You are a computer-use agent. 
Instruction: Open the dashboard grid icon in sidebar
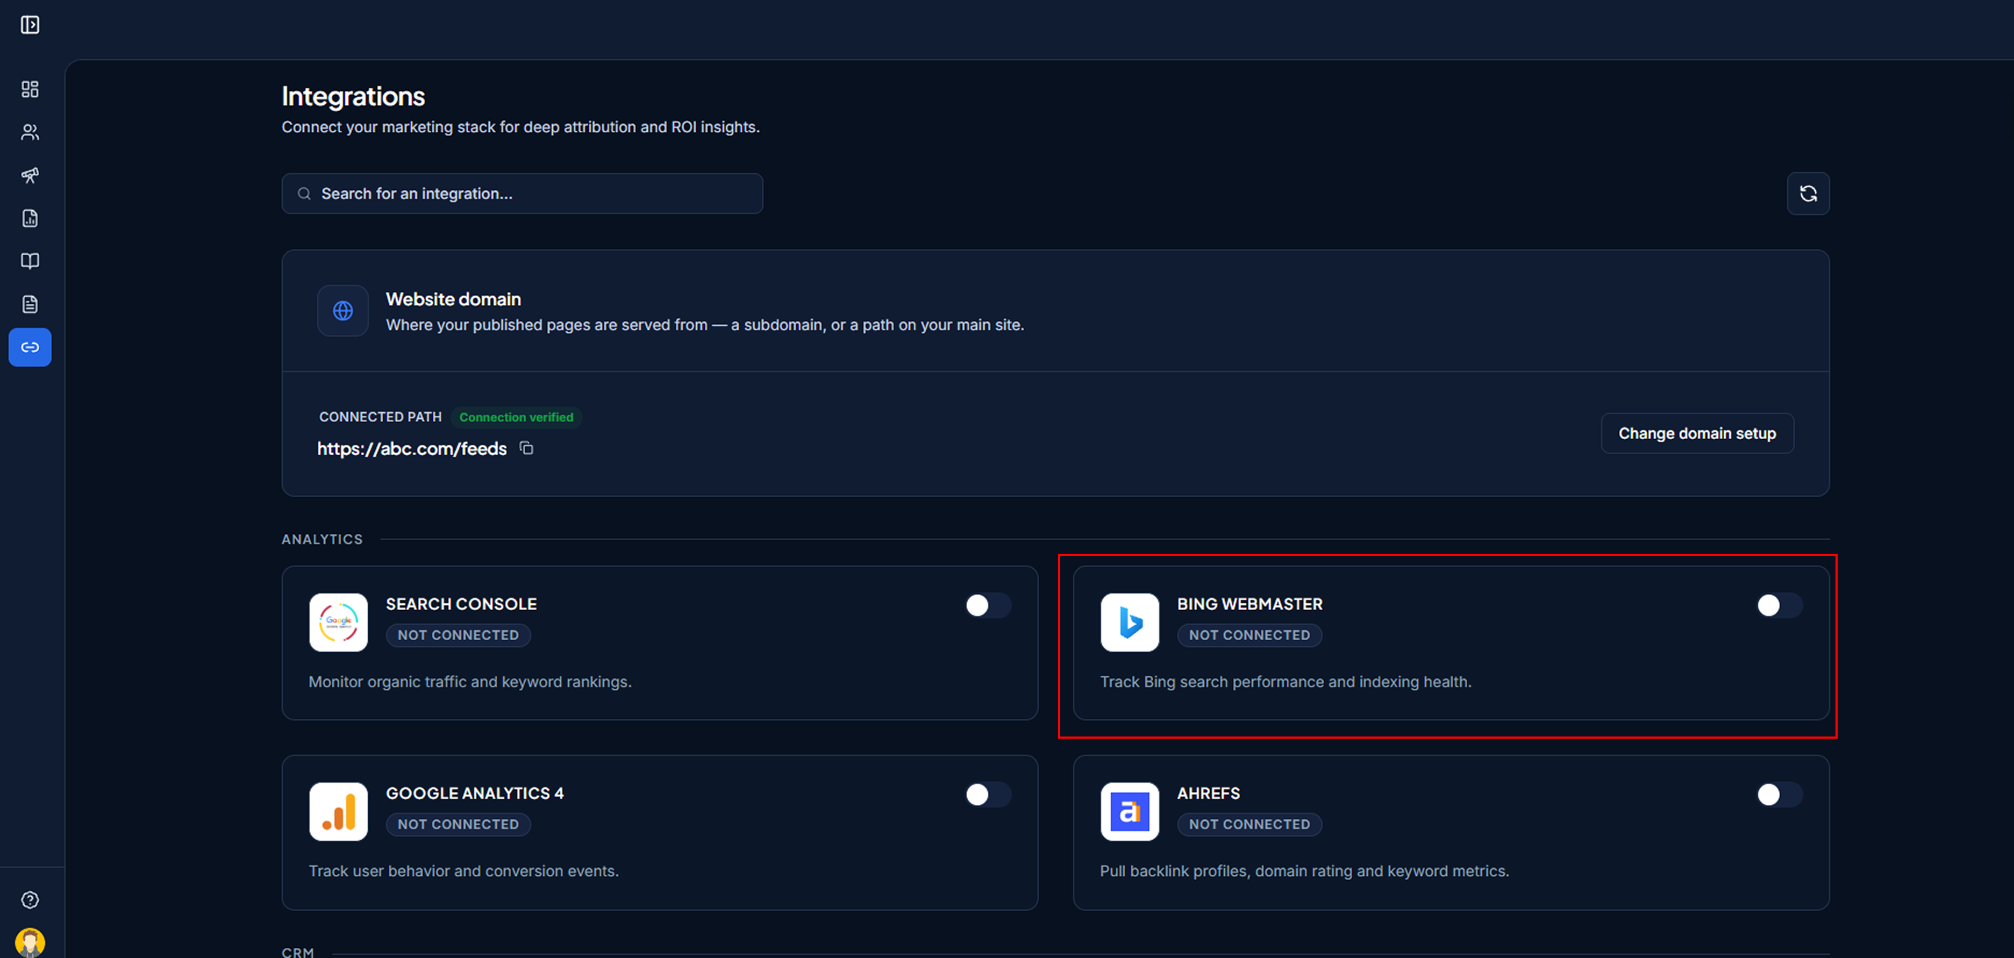[x=30, y=89]
